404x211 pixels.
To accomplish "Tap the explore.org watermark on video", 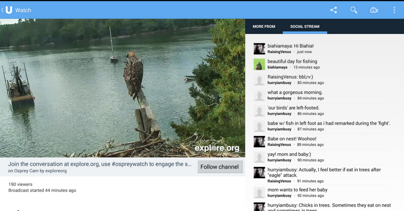I will (x=217, y=148).
